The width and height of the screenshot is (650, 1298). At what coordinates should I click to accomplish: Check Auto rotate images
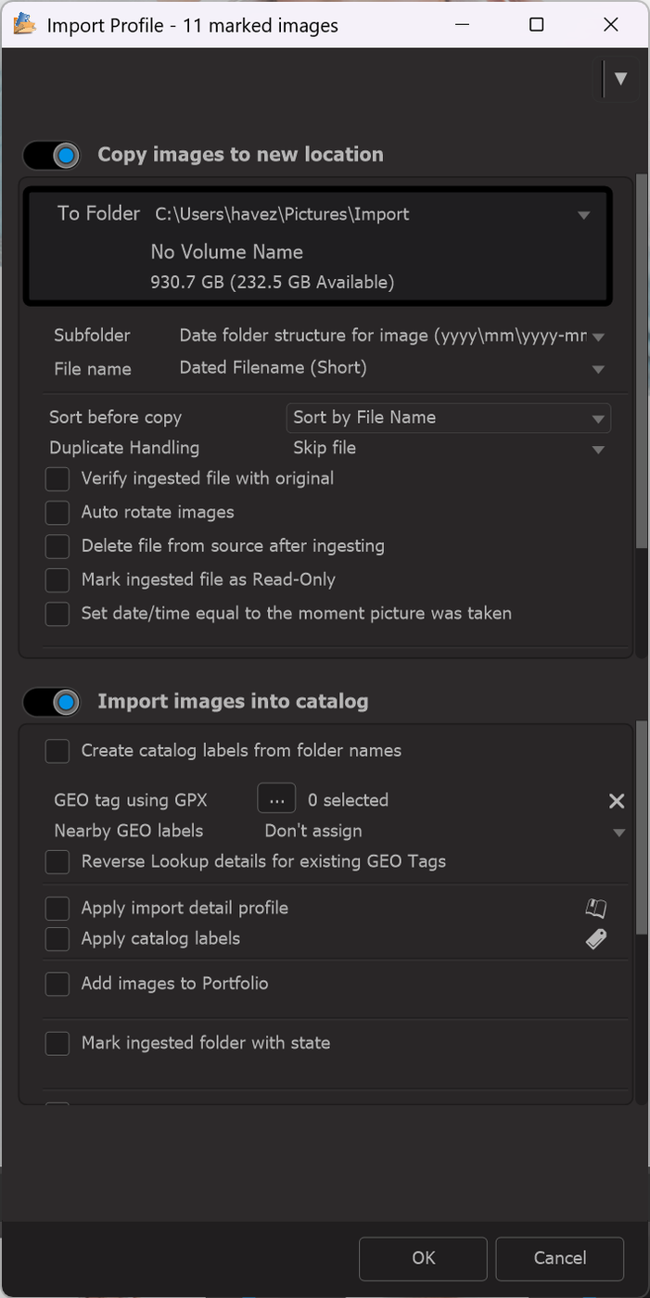(x=57, y=513)
